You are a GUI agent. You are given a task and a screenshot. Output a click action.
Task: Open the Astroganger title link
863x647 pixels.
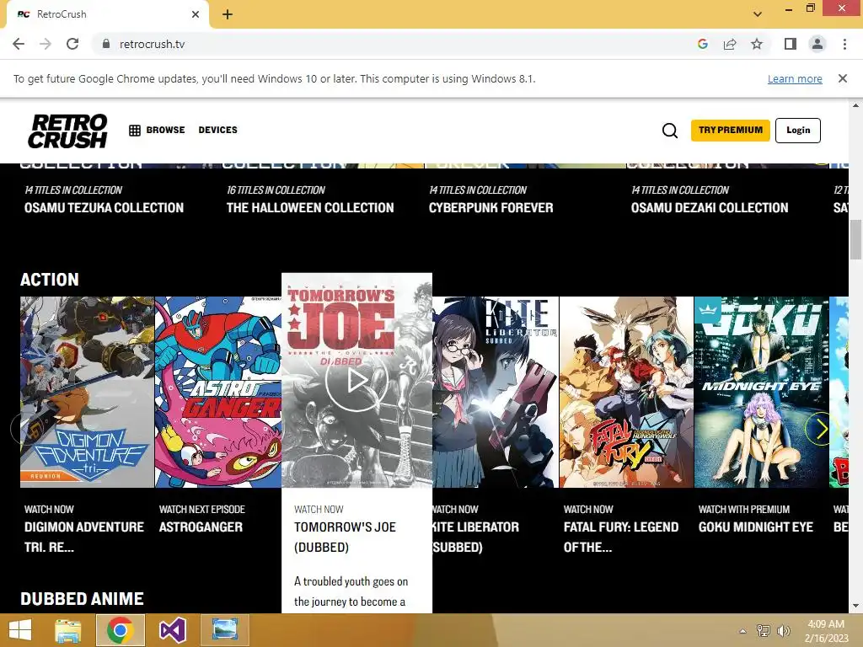tap(201, 527)
